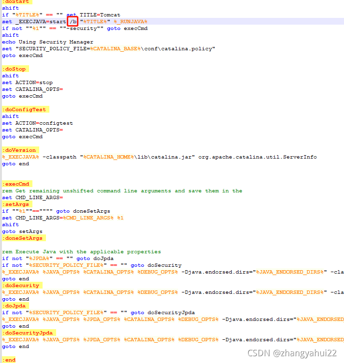Image resolution: width=344 pixels, height=363 pixels.
Task: Click 'TITLE=Tomcat' in the set line
Action: [x=100, y=15]
